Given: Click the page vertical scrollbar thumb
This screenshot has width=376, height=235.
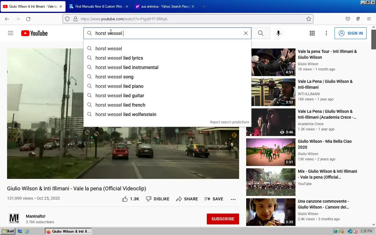Looking at the screenshot, I should (x=374, y=40).
